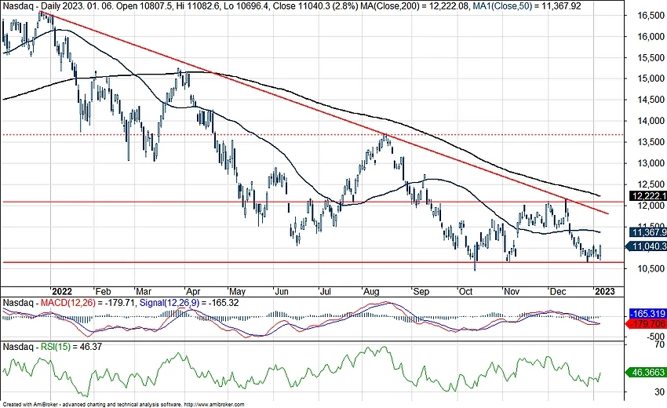Click the -179.706 MACD value label

click(647, 324)
